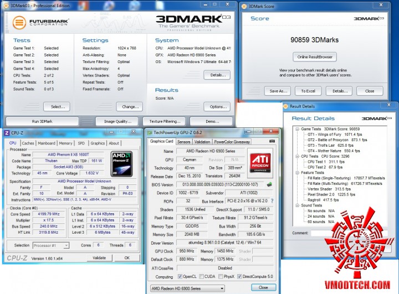Screen dimensions: 399x294
Task: Click Close in the 3DMark Score window
Action: click(x=370, y=91)
